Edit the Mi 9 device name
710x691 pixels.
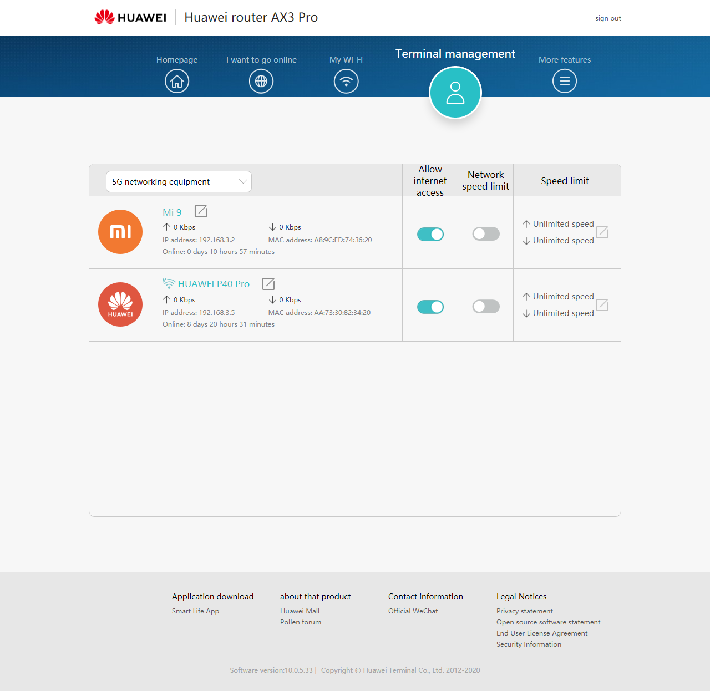point(201,211)
